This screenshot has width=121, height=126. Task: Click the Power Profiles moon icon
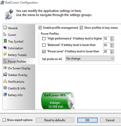pos(5,61)
